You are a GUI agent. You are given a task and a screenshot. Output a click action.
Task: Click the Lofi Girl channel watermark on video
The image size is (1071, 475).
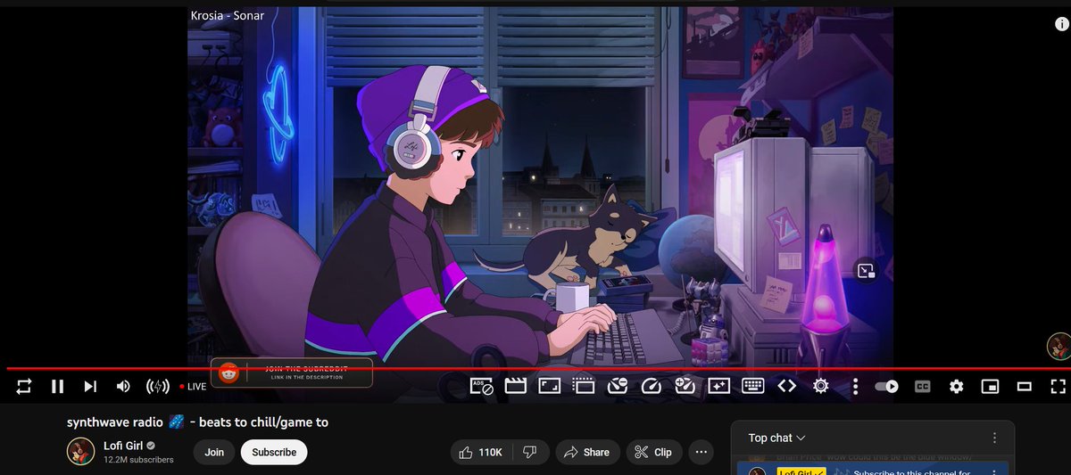point(1059,346)
